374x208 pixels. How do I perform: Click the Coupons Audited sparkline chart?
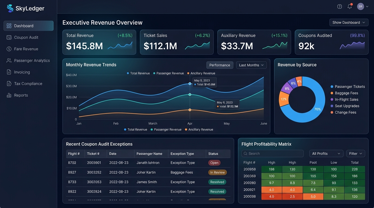click(x=352, y=45)
